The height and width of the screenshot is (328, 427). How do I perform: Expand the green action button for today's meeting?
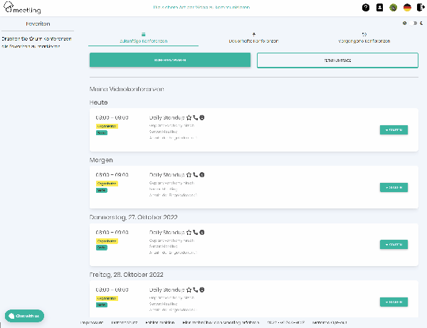394,130
